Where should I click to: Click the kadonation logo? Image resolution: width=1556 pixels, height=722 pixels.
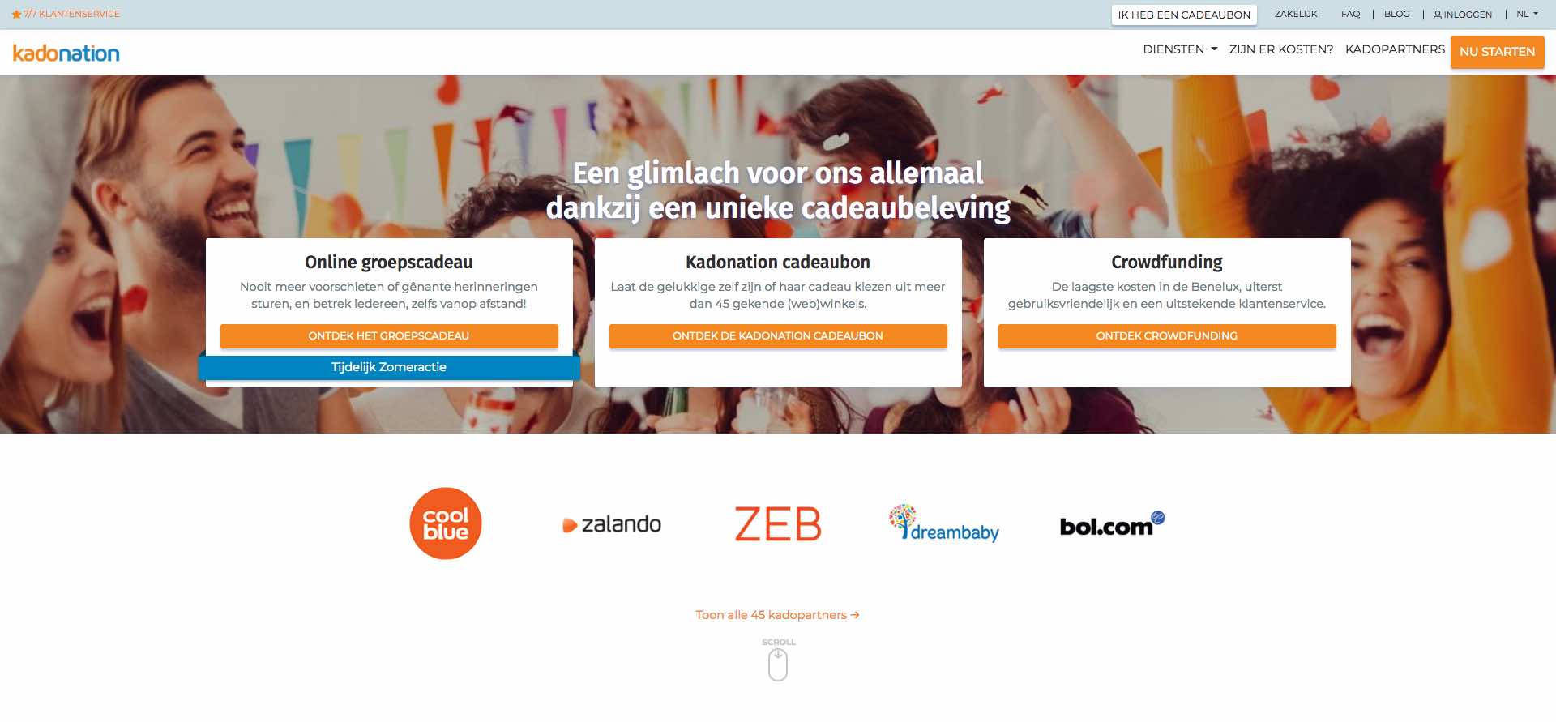(x=66, y=53)
